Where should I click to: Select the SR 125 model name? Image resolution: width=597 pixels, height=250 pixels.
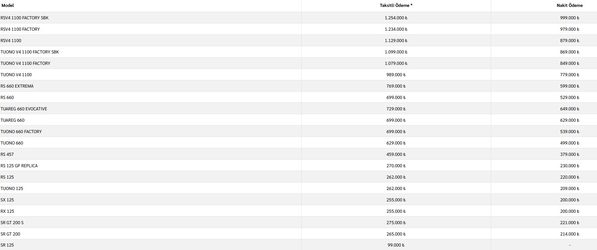[7, 245]
